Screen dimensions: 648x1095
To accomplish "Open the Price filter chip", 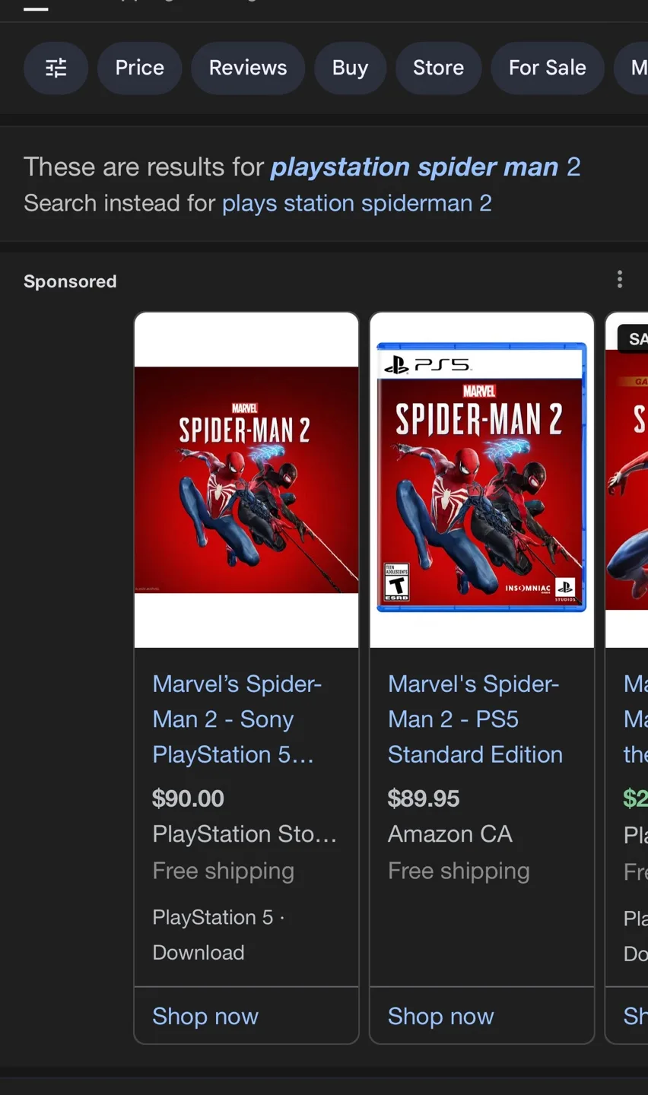I will tap(139, 68).
